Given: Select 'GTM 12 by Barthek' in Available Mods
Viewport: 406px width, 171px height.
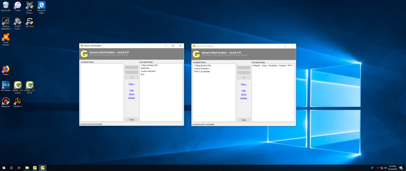Looking at the screenshot, I should click(x=202, y=71).
